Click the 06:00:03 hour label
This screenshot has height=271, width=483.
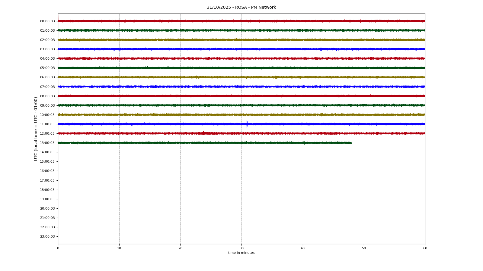pyautogui.click(x=47, y=77)
